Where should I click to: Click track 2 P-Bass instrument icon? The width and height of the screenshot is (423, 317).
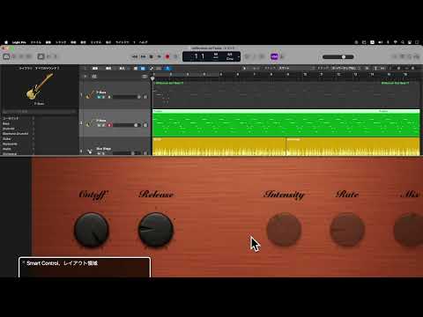[90, 123]
